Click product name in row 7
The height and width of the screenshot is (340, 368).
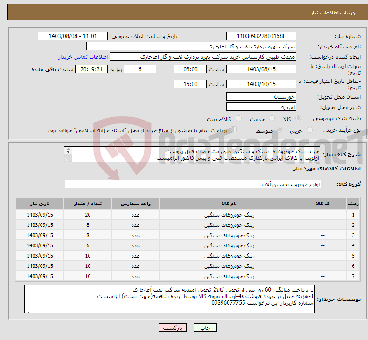tap(229, 276)
